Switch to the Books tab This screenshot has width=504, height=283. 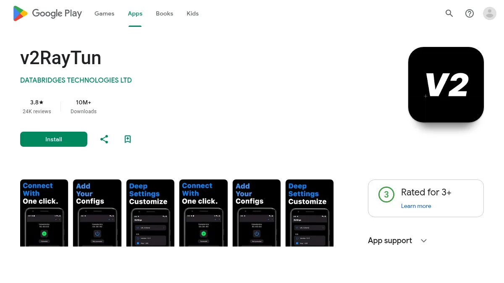164,13
